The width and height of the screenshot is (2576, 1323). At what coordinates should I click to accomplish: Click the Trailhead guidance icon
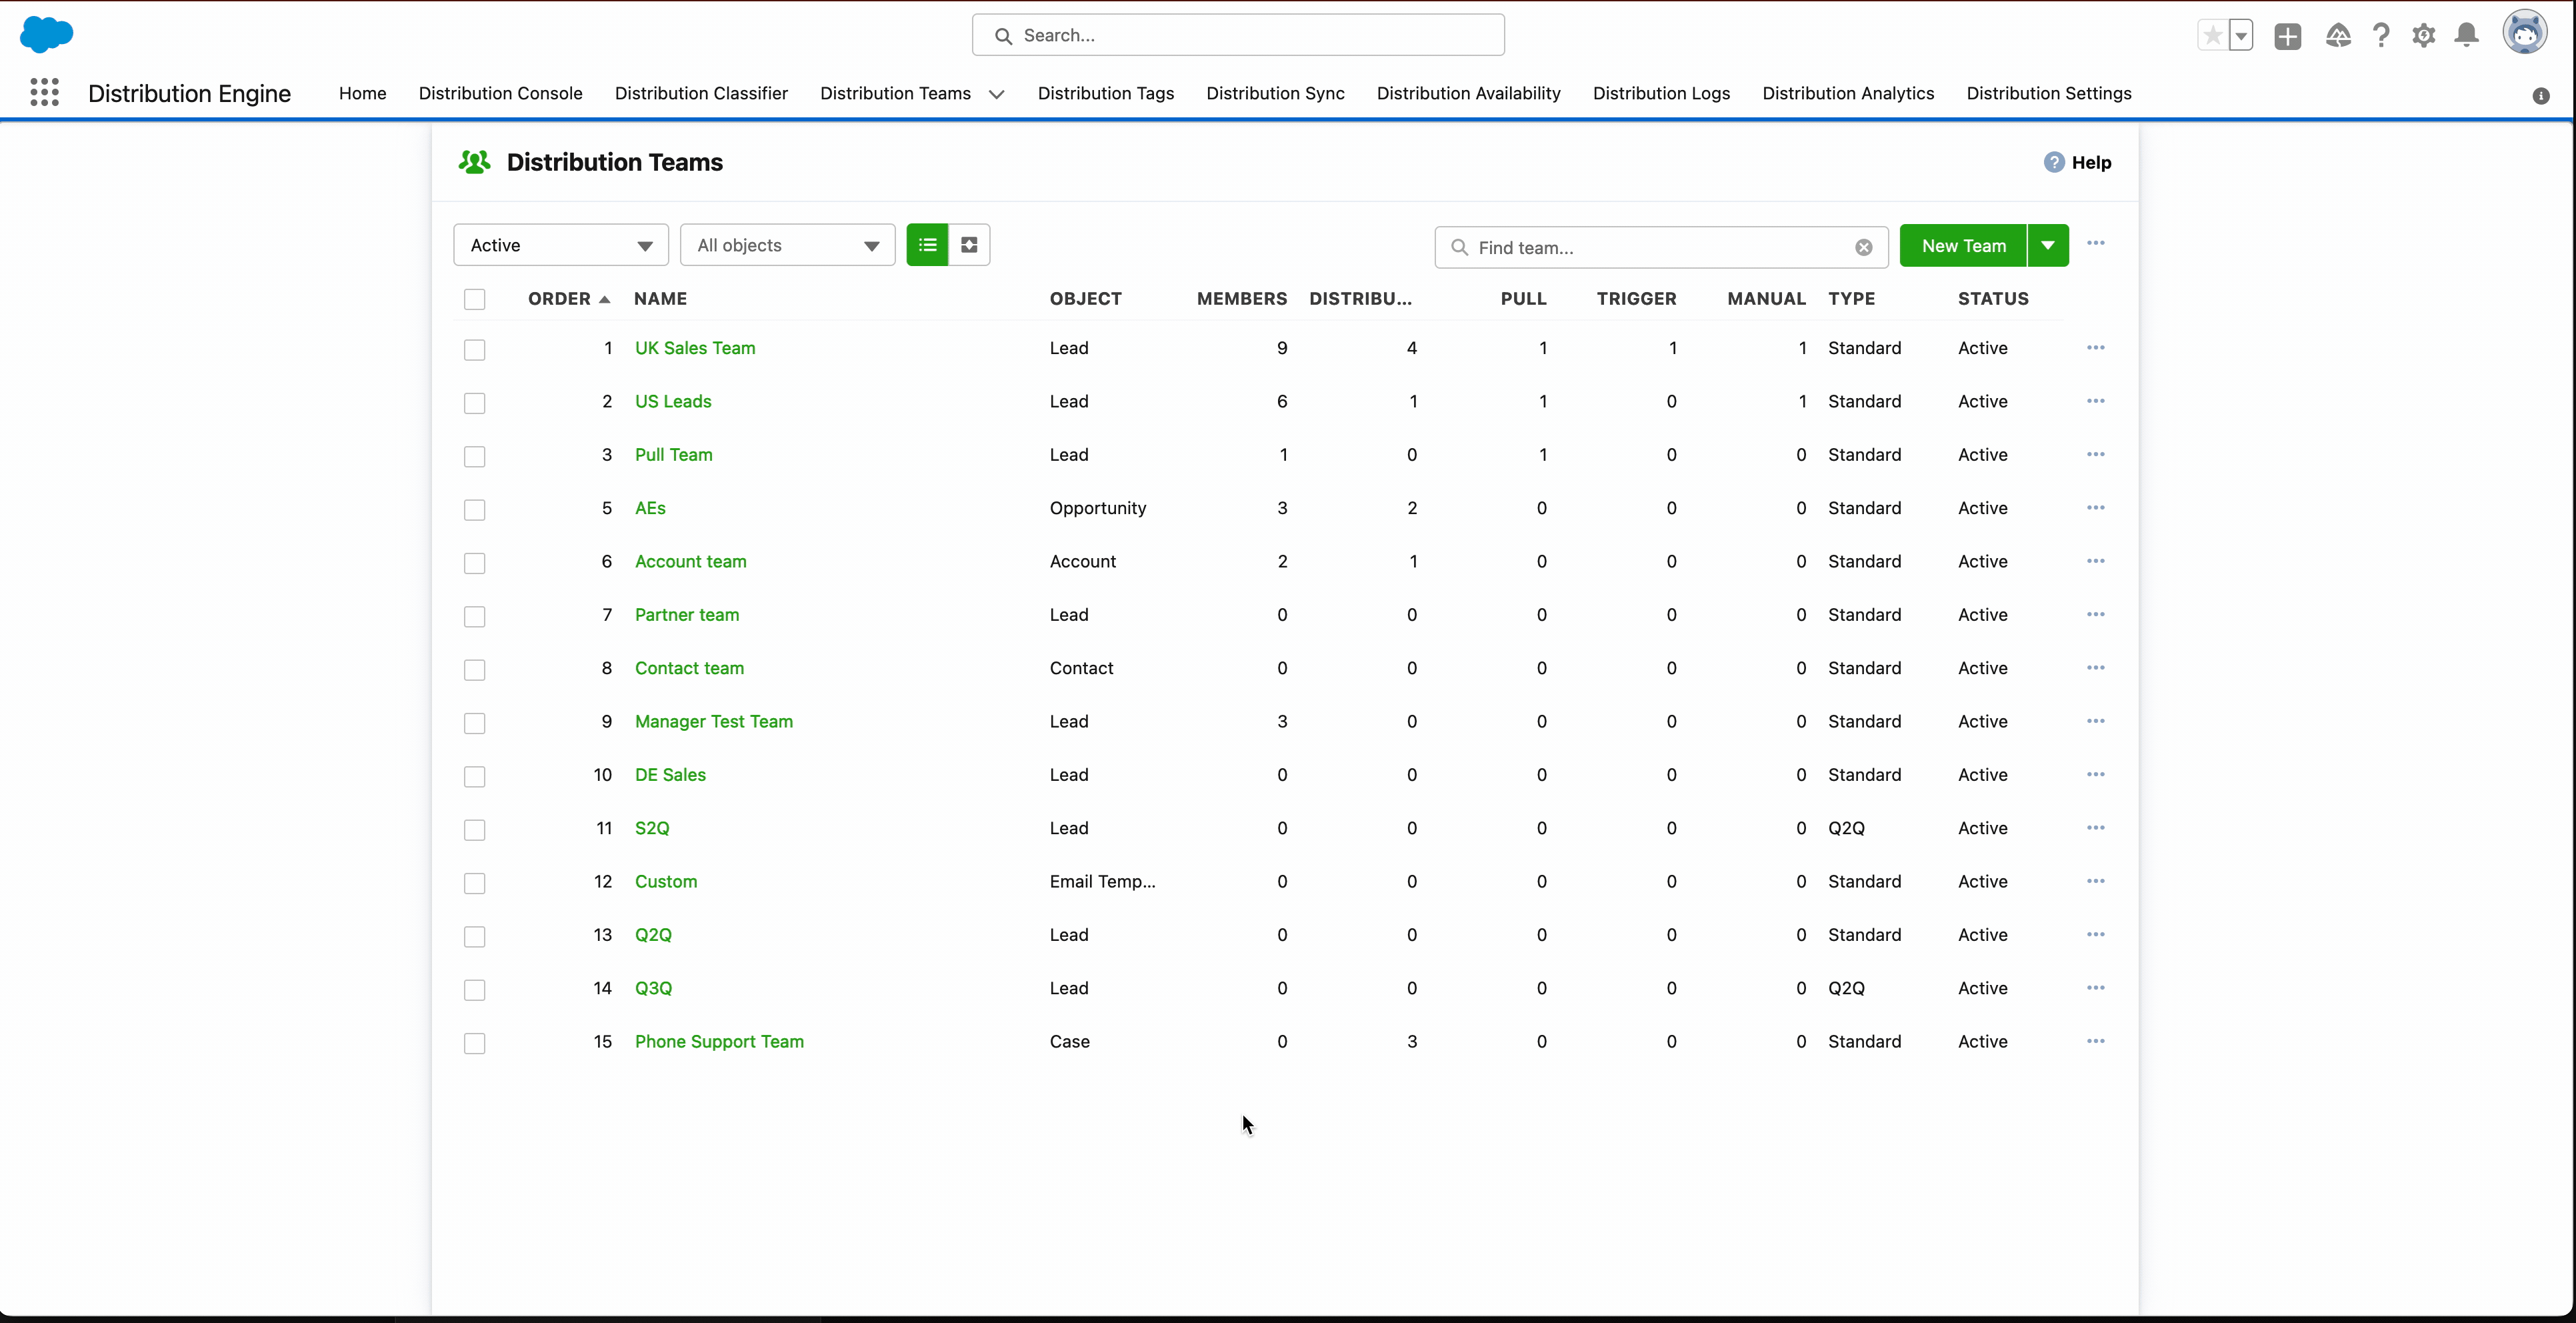[2338, 36]
